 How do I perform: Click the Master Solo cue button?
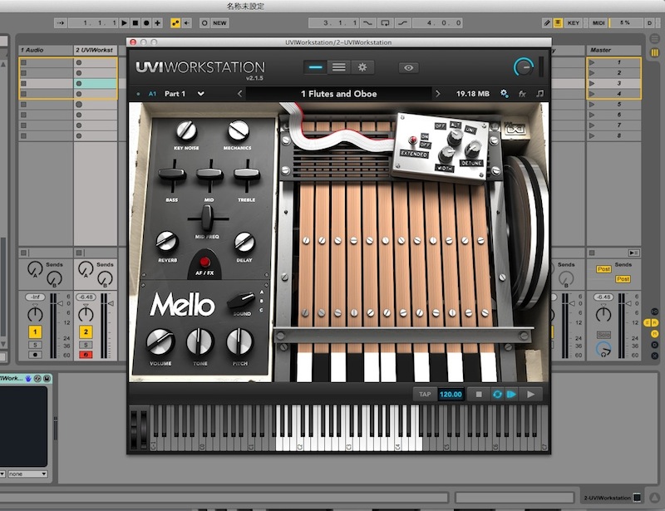[603, 335]
